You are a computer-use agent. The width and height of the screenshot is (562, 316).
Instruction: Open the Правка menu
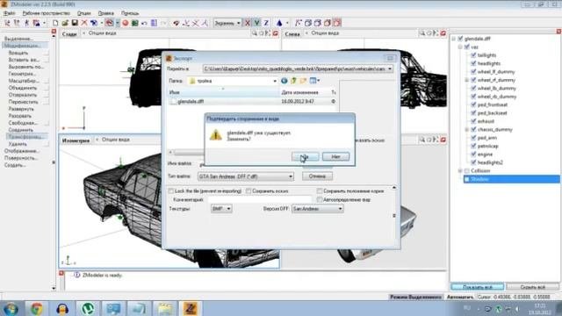(x=105, y=13)
